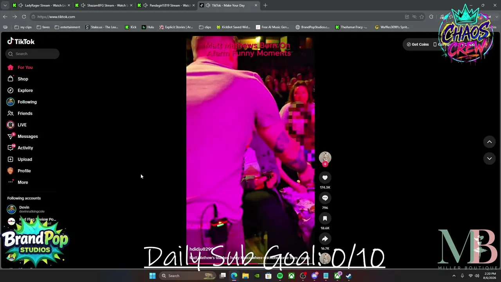Toggle mute on the Pandagirl1819 Stream tab
The width and height of the screenshot is (501, 282).
pyautogui.click(x=146, y=5)
